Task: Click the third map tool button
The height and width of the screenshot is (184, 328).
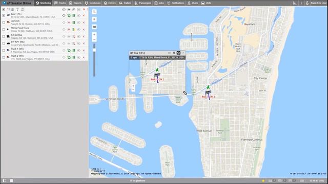Action: [94, 27]
